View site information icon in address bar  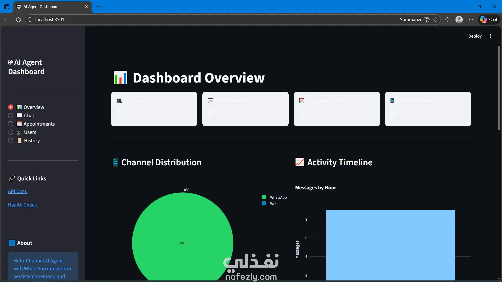[30, 20]
